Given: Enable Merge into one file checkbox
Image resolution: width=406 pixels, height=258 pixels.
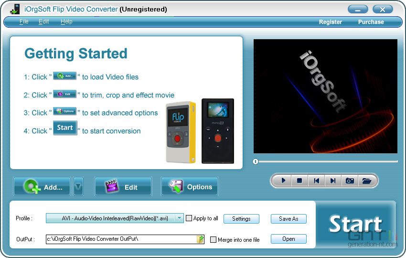Looking at the screenshot, I should point(213,240).
